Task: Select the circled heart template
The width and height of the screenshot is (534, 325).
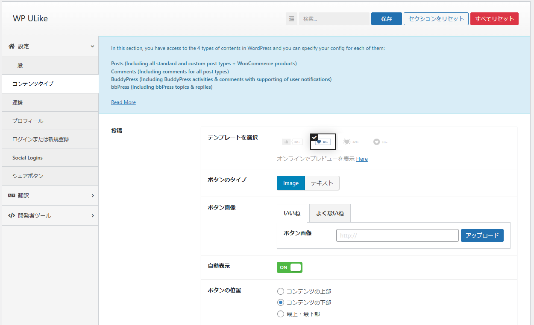Action: pyautogui.click(x=380, y=142)
